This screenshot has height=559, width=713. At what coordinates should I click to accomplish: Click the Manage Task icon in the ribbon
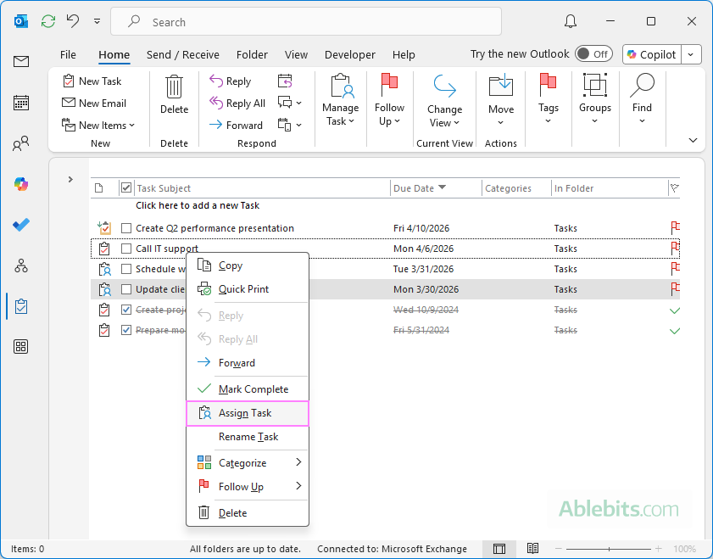point(340,87)
